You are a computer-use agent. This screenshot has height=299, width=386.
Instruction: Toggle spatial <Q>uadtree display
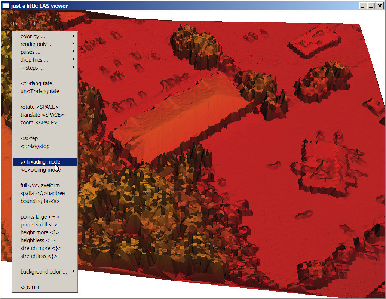[43, 193]
